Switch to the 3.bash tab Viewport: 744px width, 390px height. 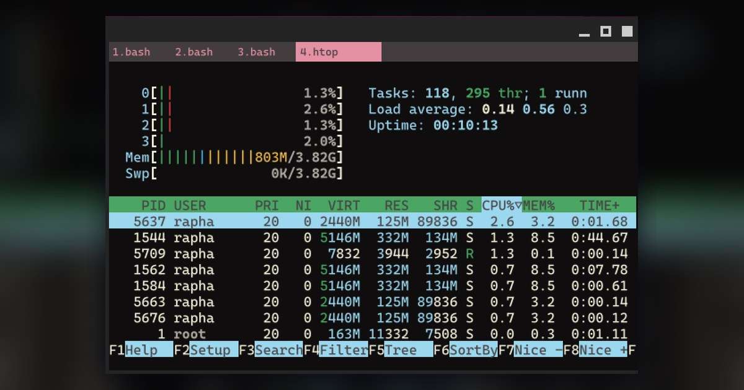[x=256, y=52]
